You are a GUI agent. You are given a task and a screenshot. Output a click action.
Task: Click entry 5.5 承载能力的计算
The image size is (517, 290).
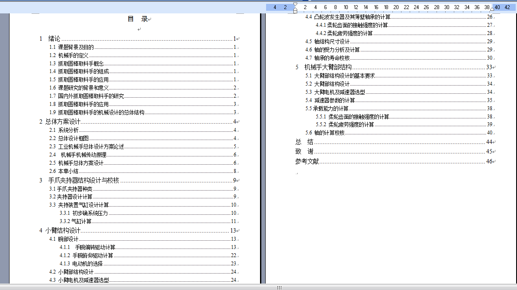[399, 108]
